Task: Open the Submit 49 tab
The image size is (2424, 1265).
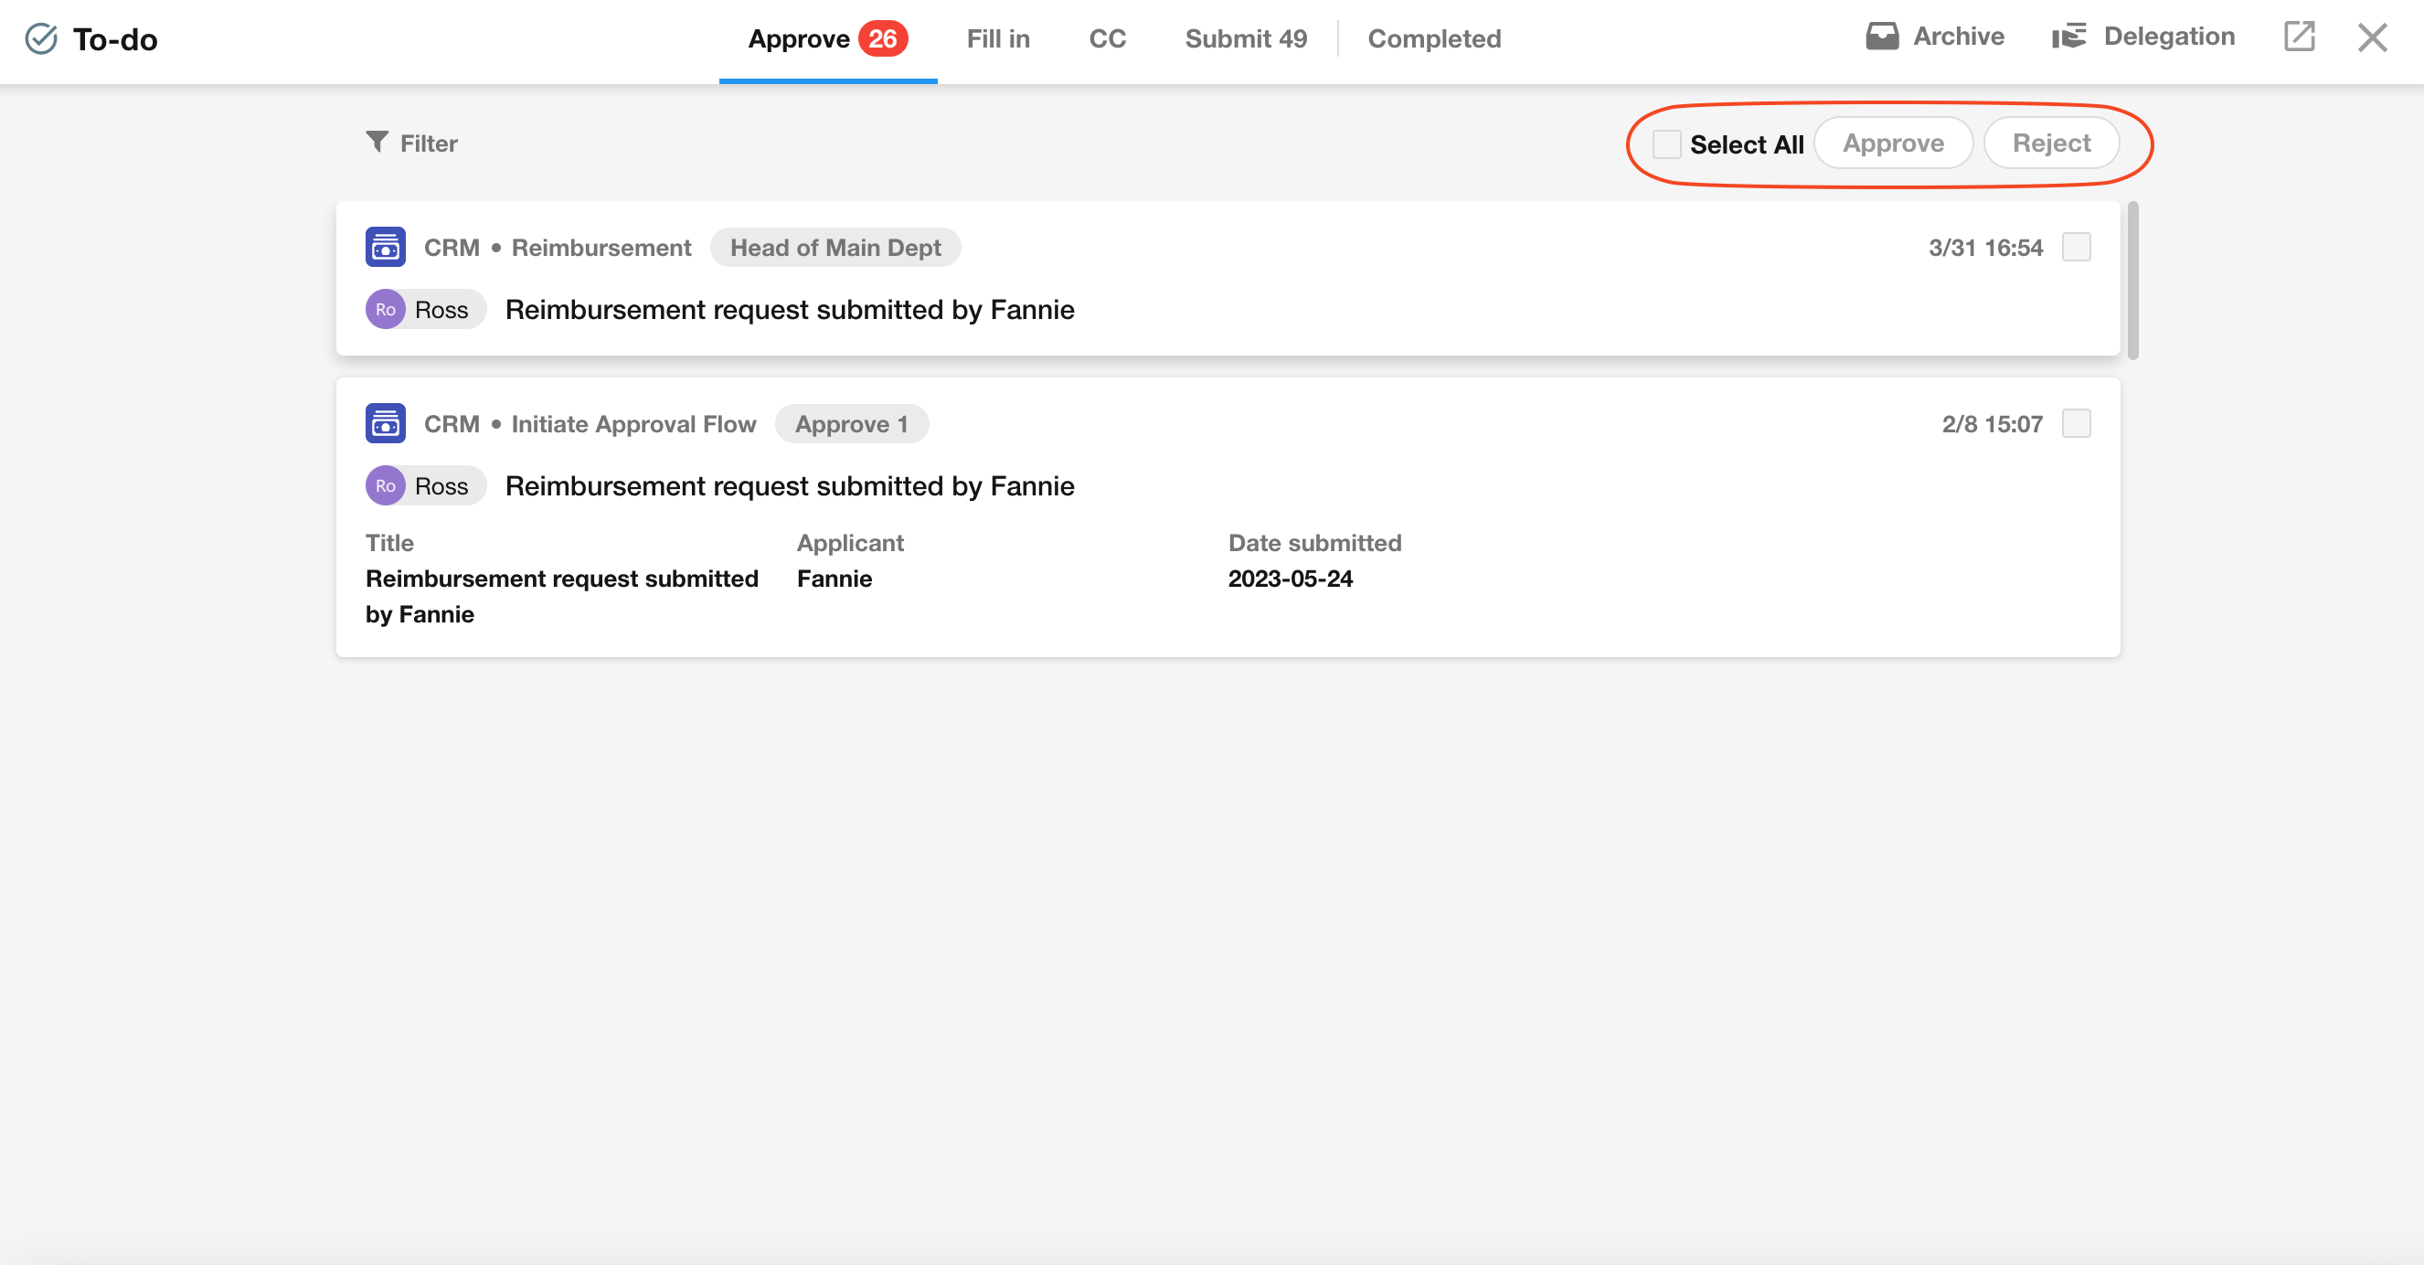Action: (1246, 38)
